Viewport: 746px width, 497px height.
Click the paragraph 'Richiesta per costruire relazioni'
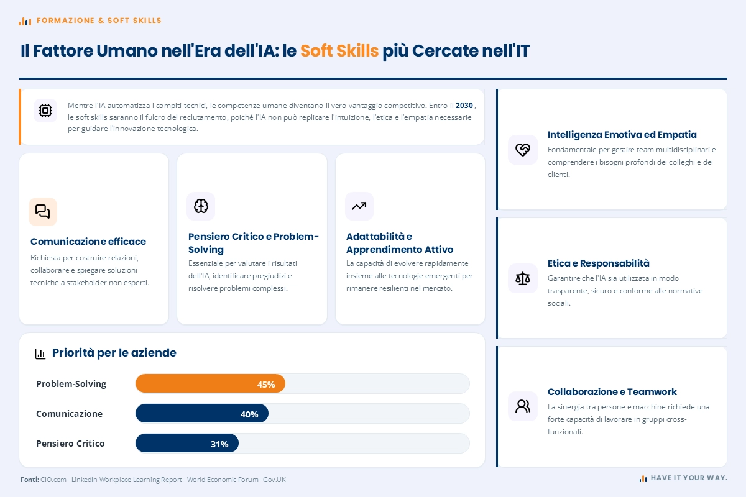pos(90,270)
